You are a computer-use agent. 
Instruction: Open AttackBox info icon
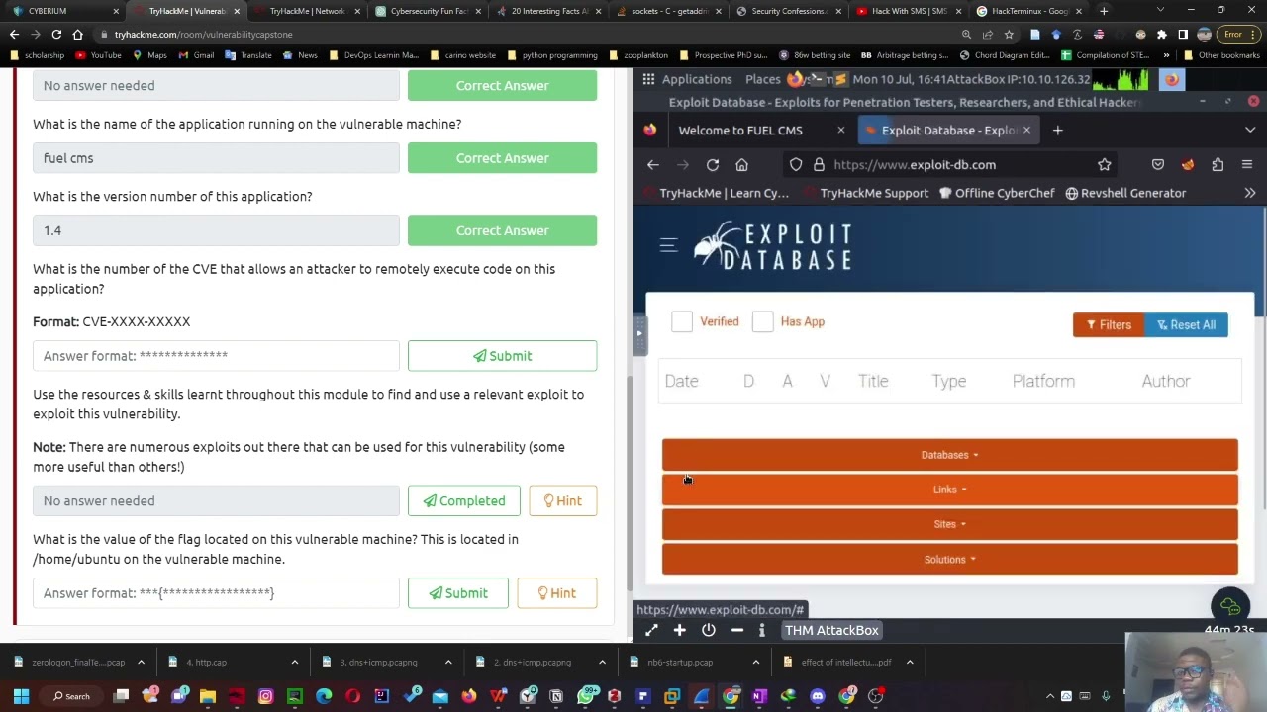point(761,630)
